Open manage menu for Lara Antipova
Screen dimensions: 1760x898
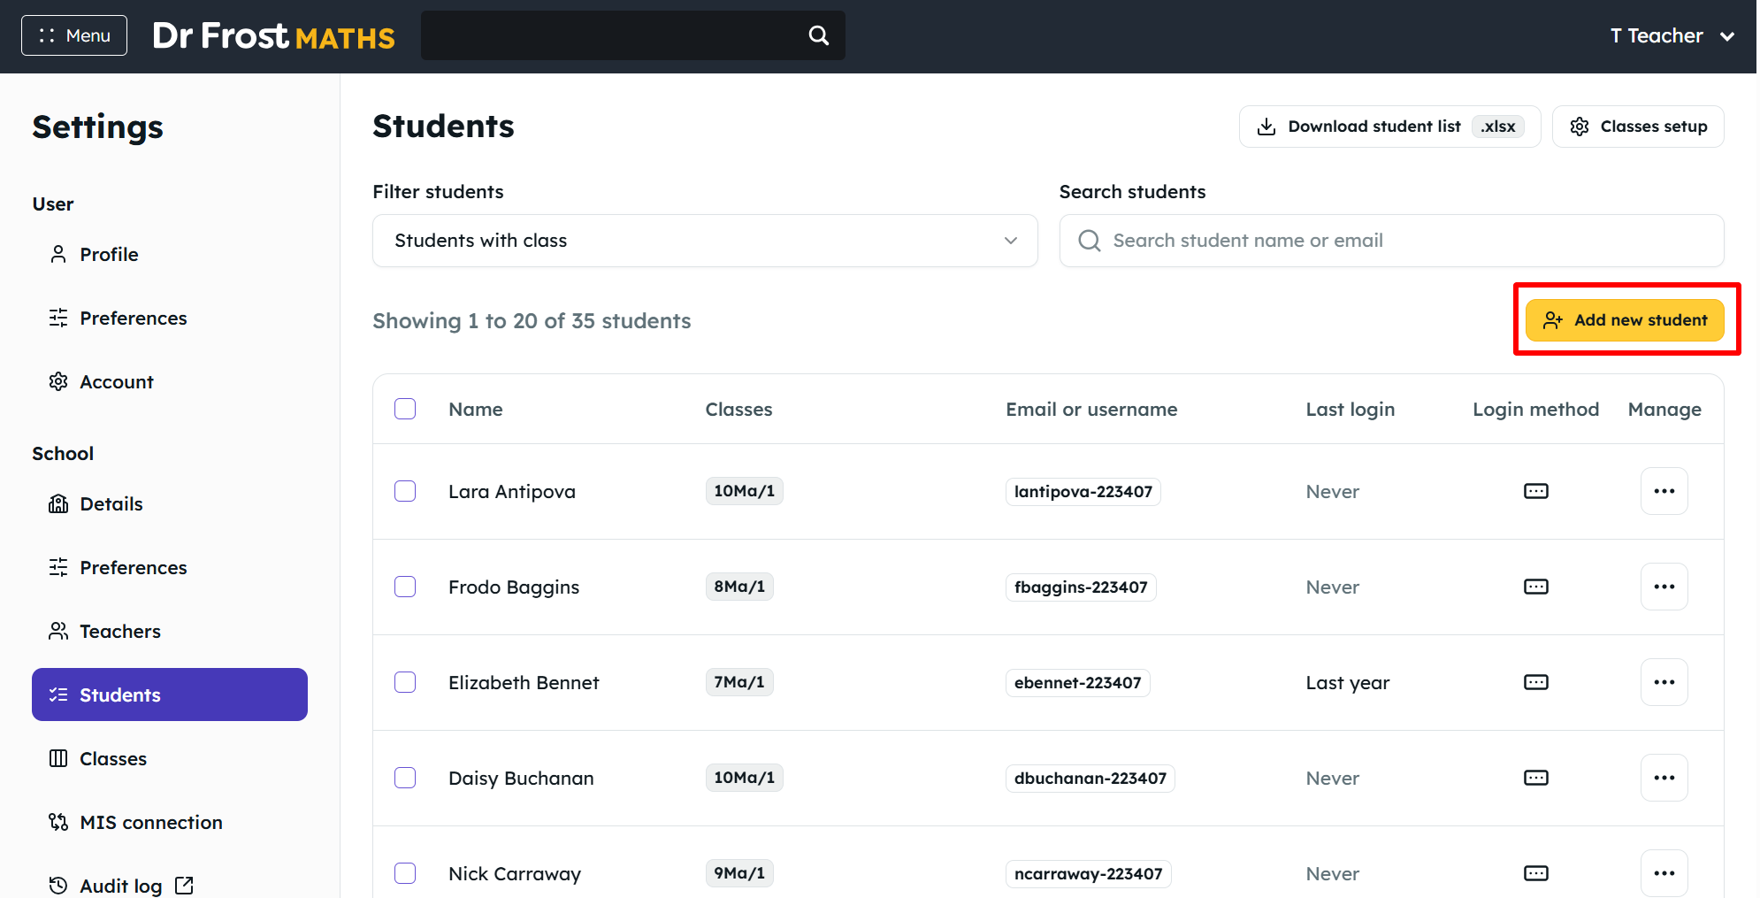tap(1664, 491)
